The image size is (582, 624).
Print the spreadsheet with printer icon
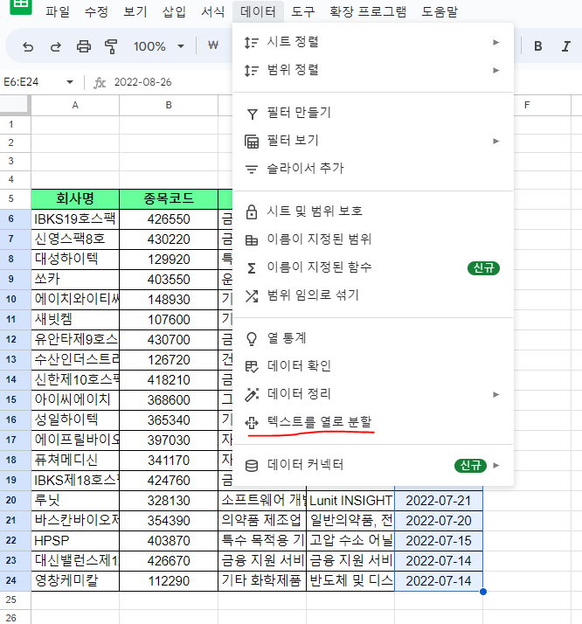(x=84, y=46)
